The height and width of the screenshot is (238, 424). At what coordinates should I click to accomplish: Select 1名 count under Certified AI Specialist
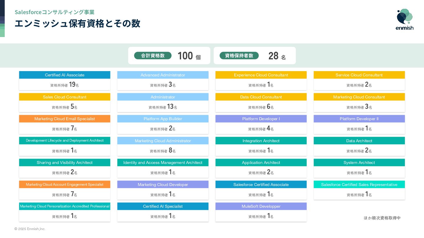172,216
